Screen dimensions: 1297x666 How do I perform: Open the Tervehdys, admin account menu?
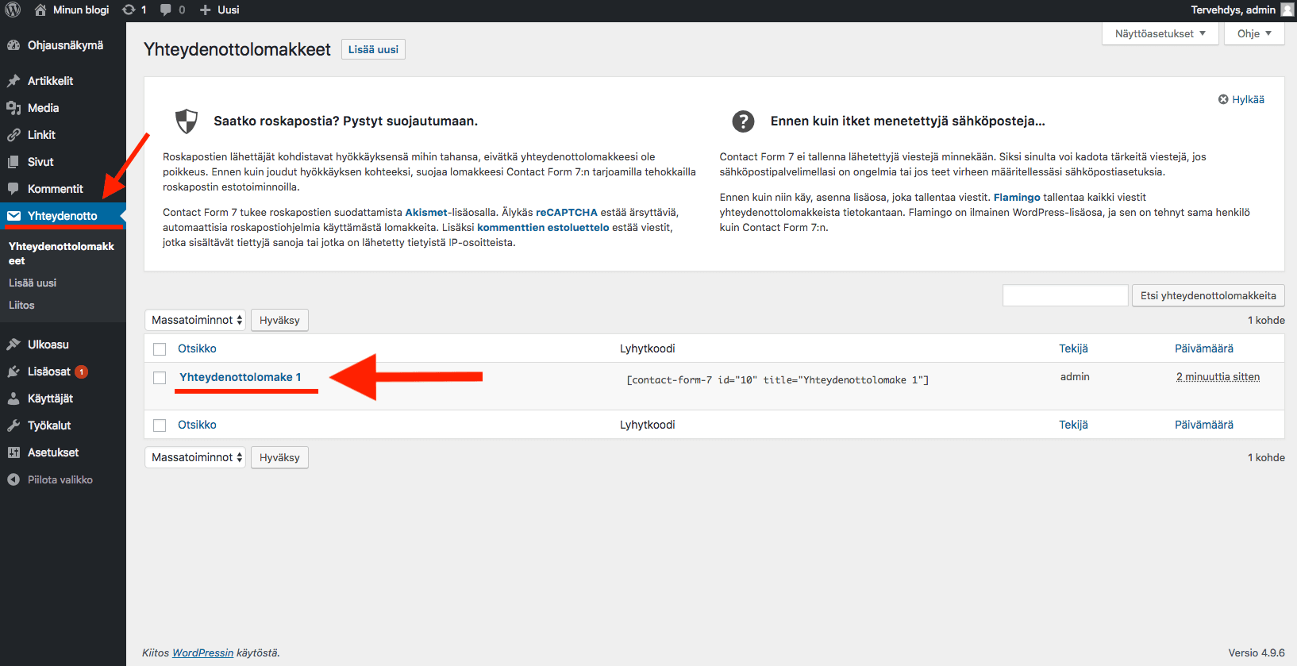1241,10
